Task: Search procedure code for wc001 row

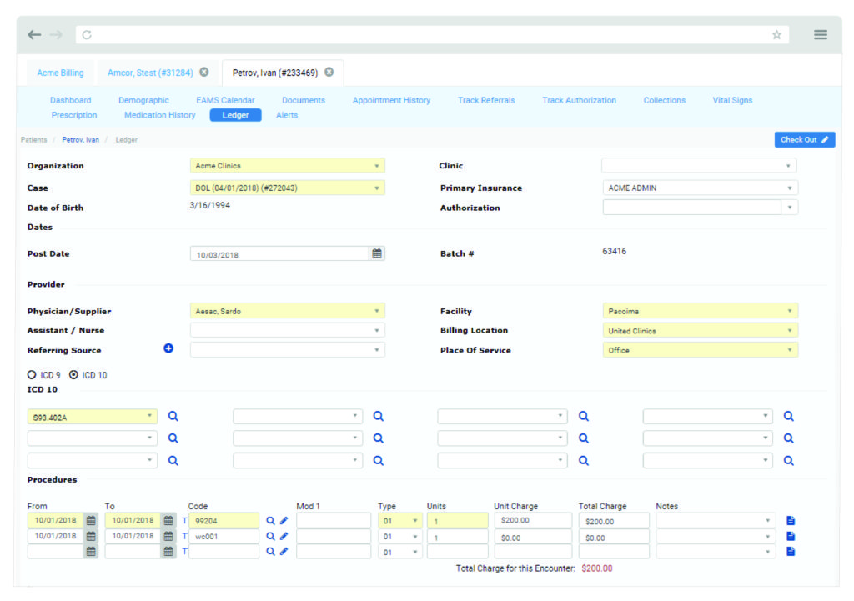Action: point(270,536)
